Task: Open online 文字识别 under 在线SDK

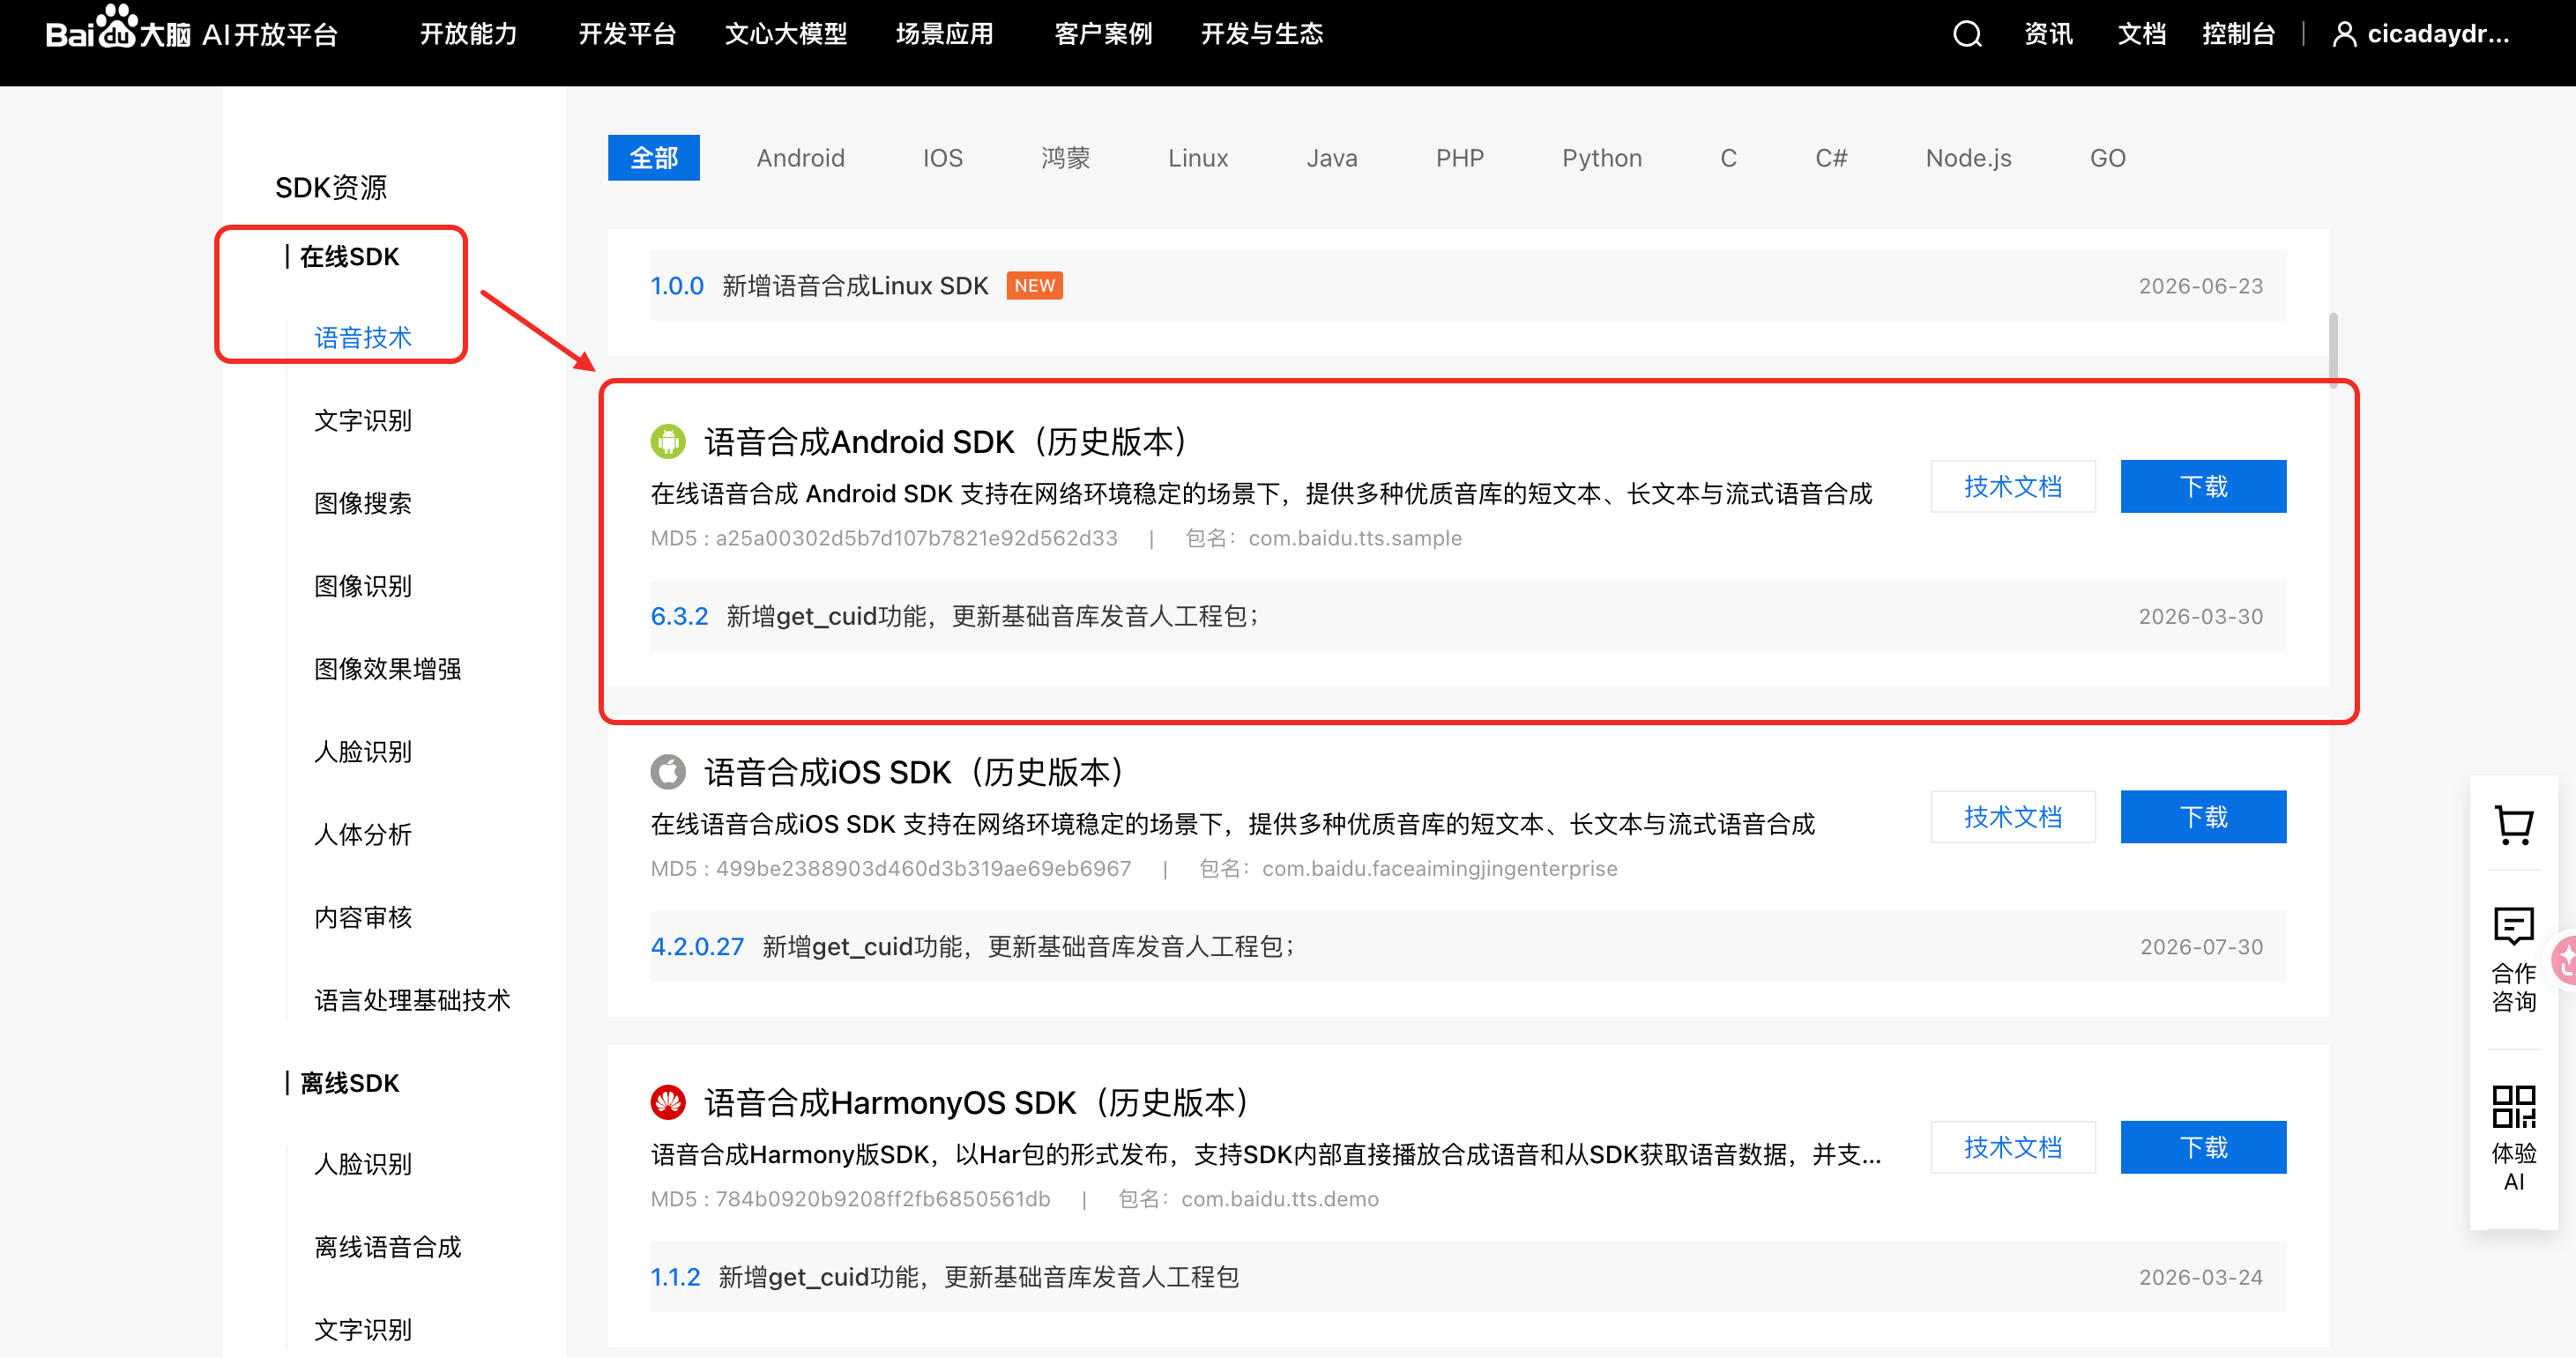Action: 363,420
